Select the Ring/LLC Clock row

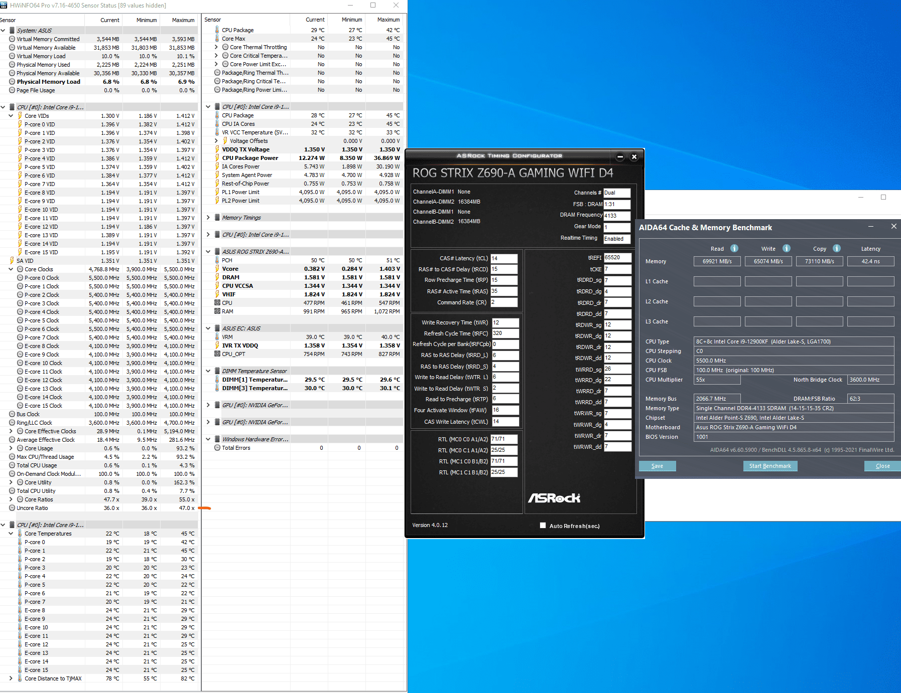[x=99, y=423]
